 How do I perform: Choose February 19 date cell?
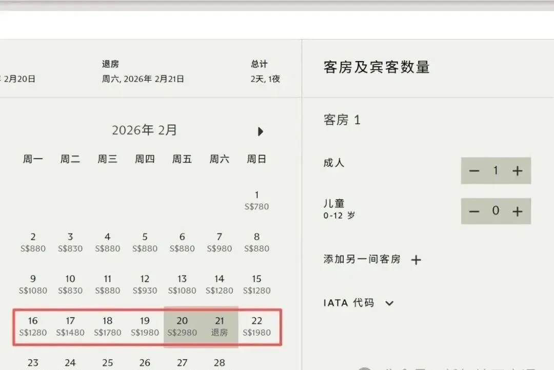tap(145, 326)
